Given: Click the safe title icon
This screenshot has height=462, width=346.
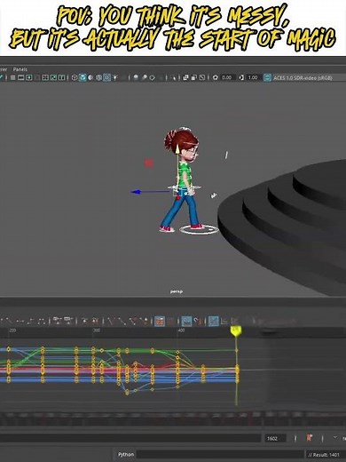Looking at the screenshot, I should (61, 77).
